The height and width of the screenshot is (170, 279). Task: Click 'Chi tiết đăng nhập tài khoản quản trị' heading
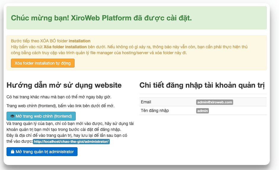(x=202, y=85)
